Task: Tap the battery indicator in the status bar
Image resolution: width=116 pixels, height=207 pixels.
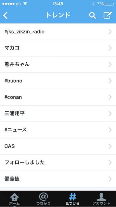Action: [x=109, y=4]
